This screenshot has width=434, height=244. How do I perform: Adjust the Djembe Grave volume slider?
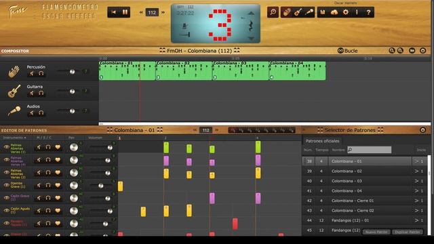tap(101, 186)
